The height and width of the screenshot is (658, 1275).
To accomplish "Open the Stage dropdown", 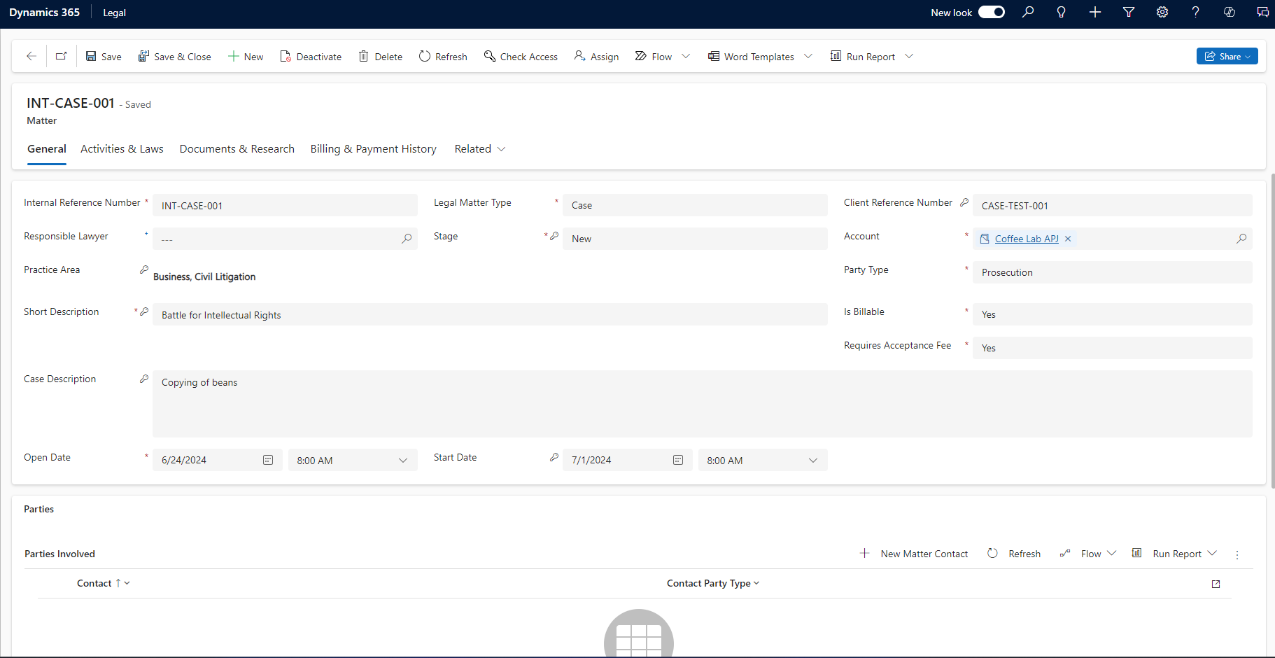I will pos(695,239).
